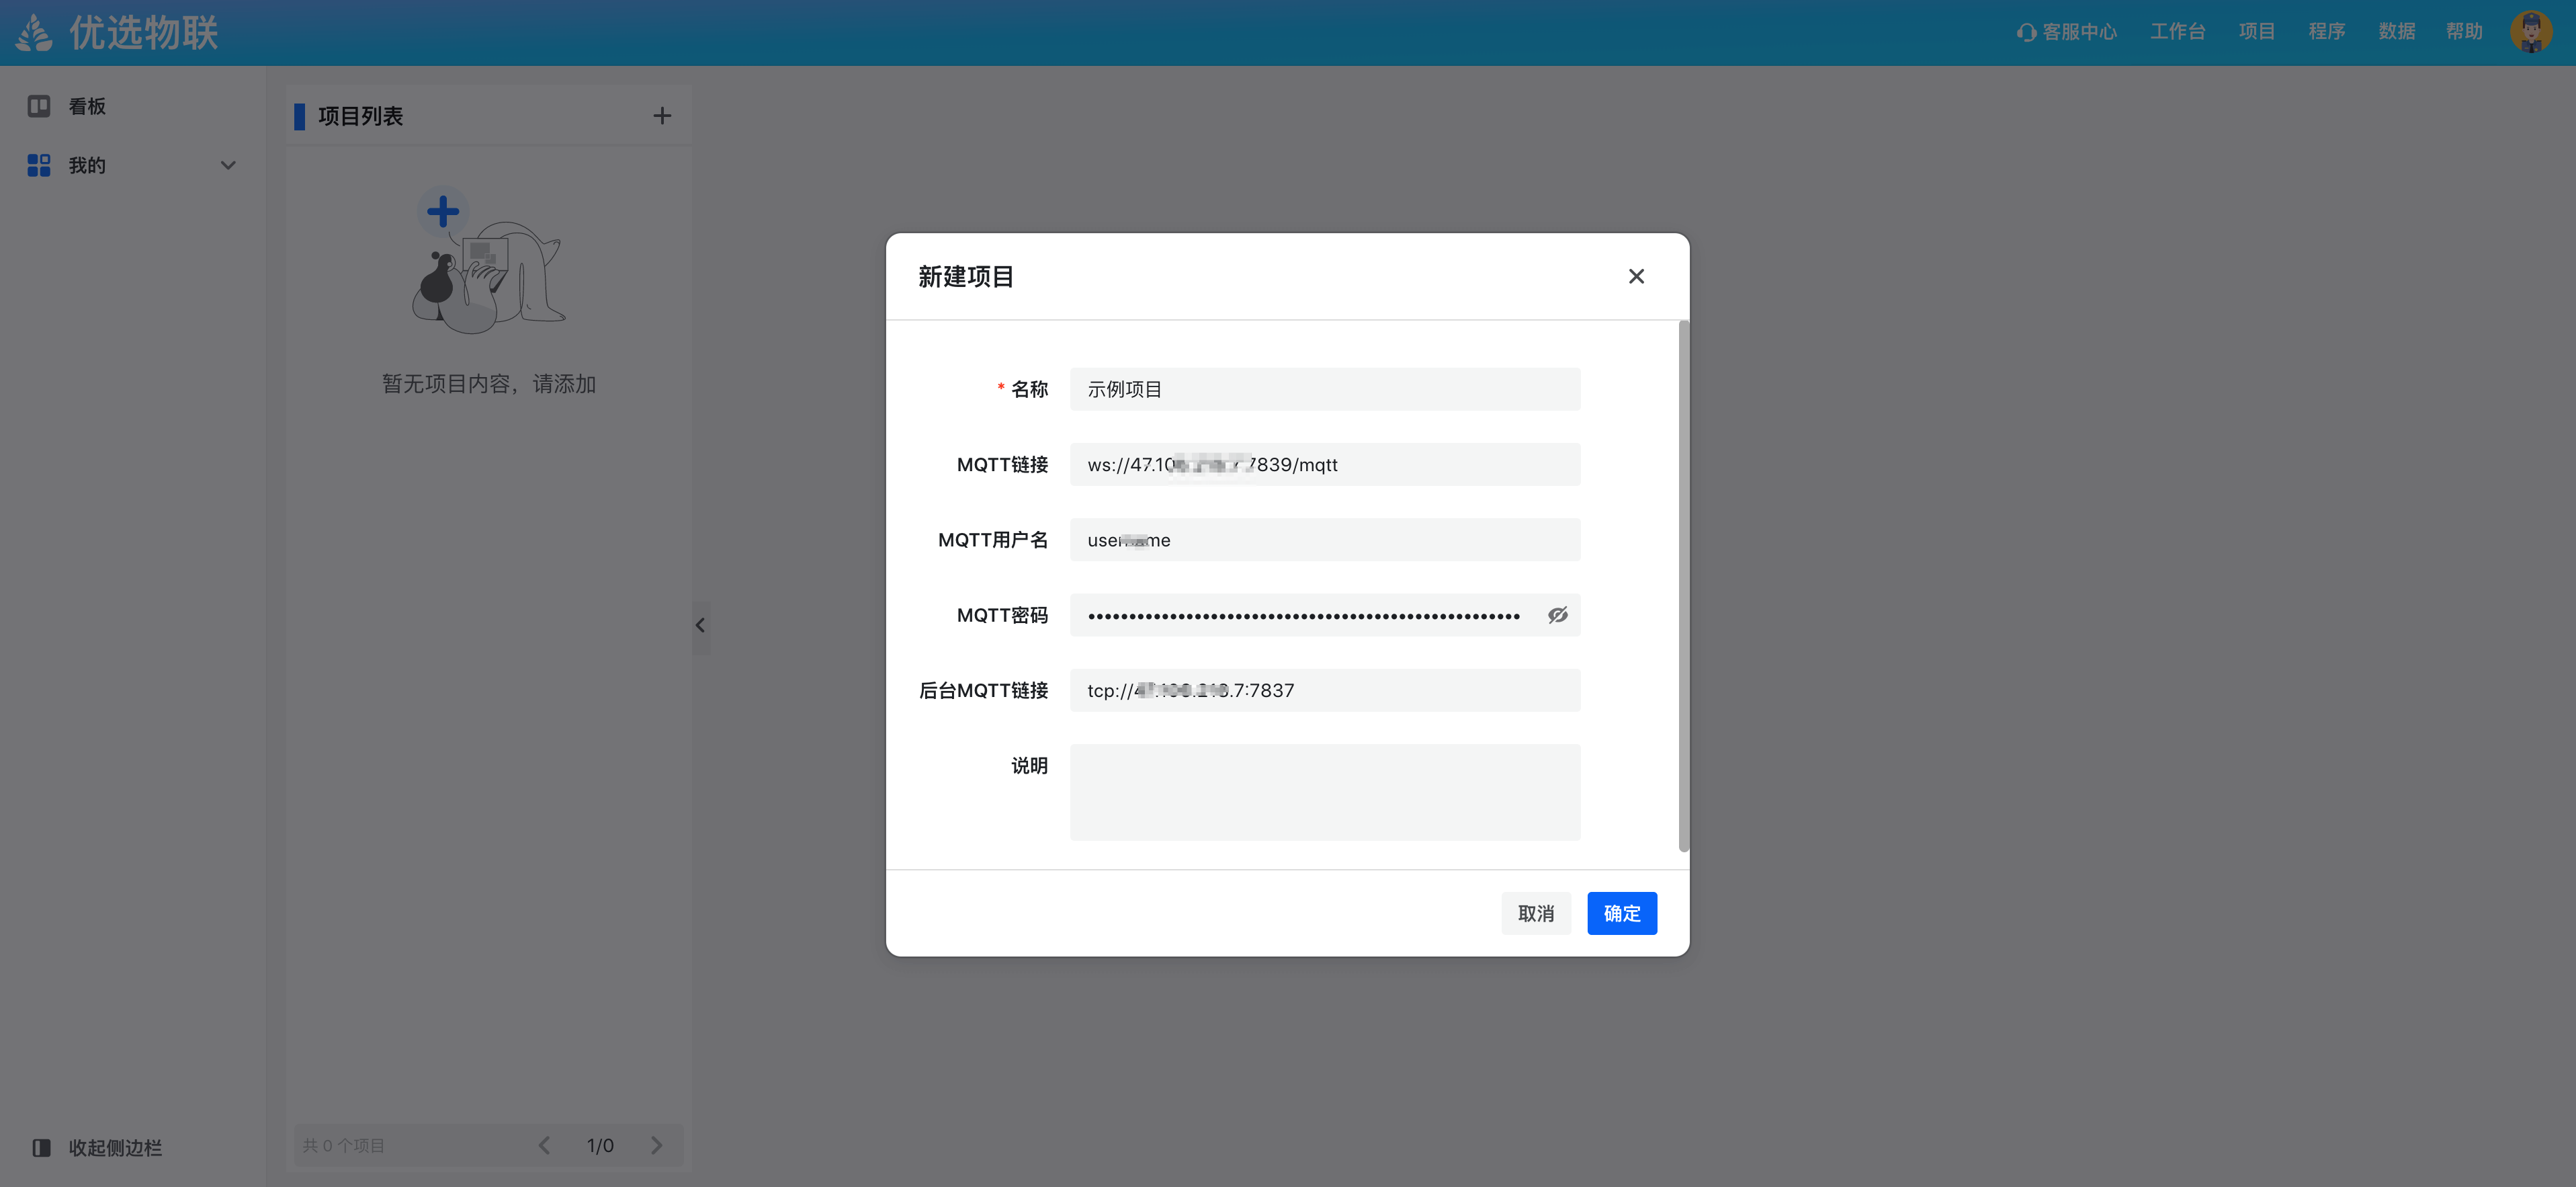Go to the 项目 menu
This screenshot has width=2576, height=1187.
pos(2256,32)
